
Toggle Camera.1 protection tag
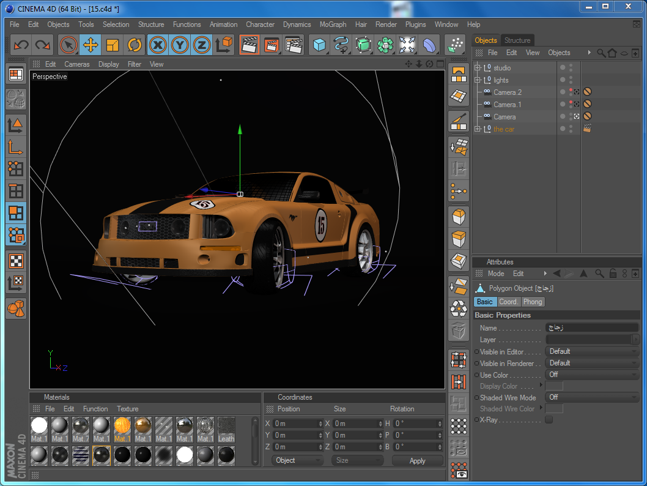coord(587,104)
